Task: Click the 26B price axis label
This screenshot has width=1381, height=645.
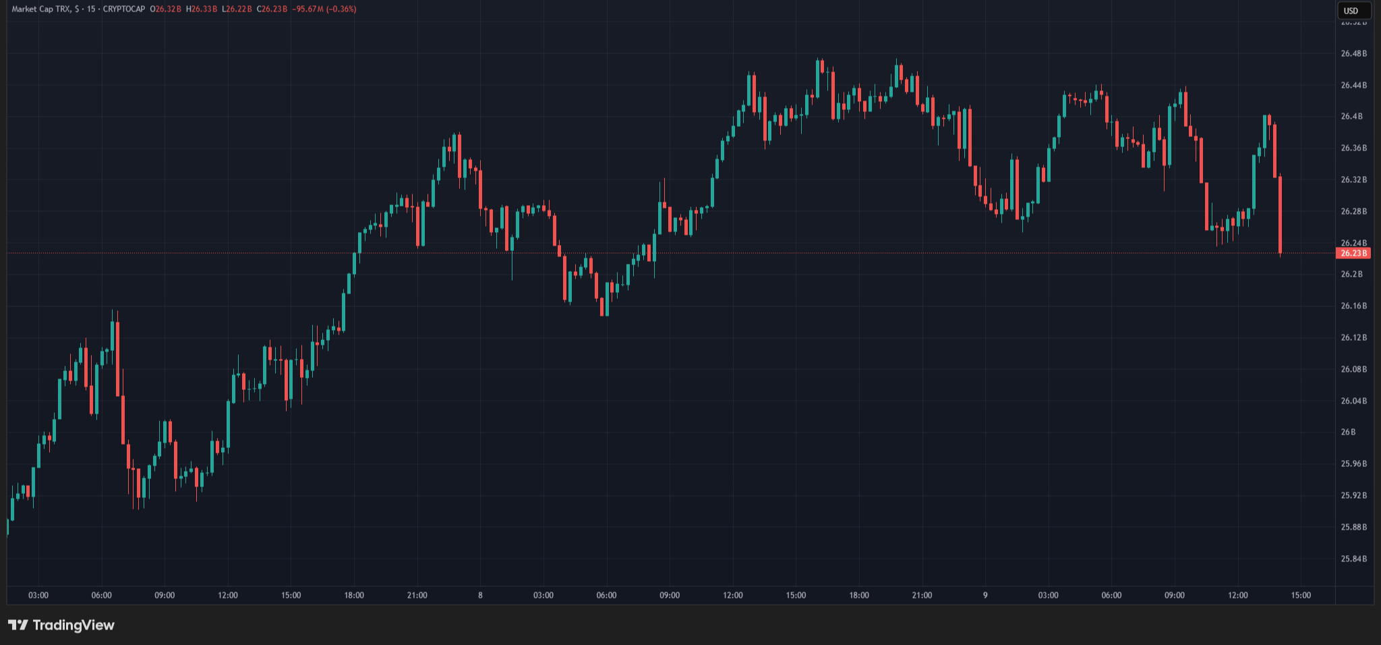Action: 1348,432
